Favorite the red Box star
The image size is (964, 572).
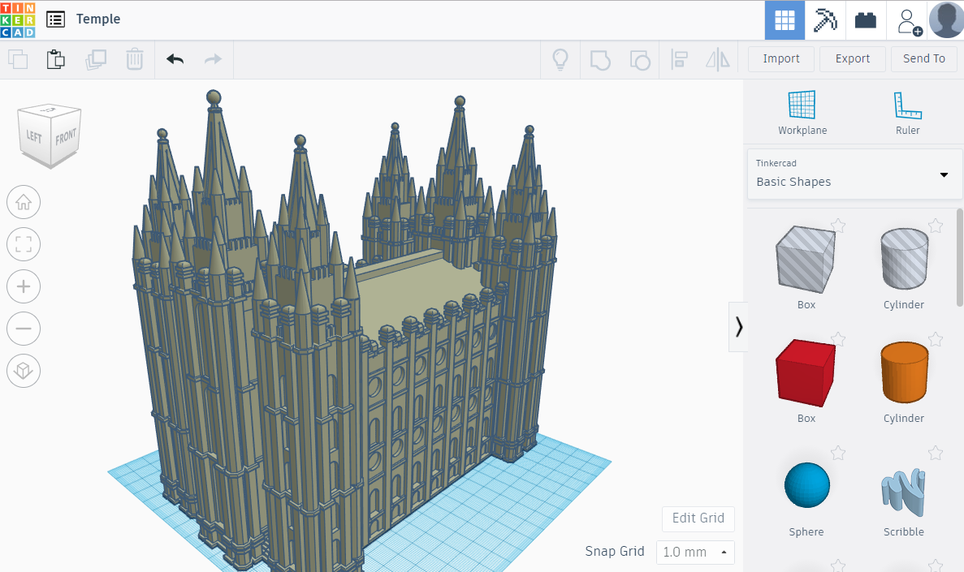click(838, 339)
